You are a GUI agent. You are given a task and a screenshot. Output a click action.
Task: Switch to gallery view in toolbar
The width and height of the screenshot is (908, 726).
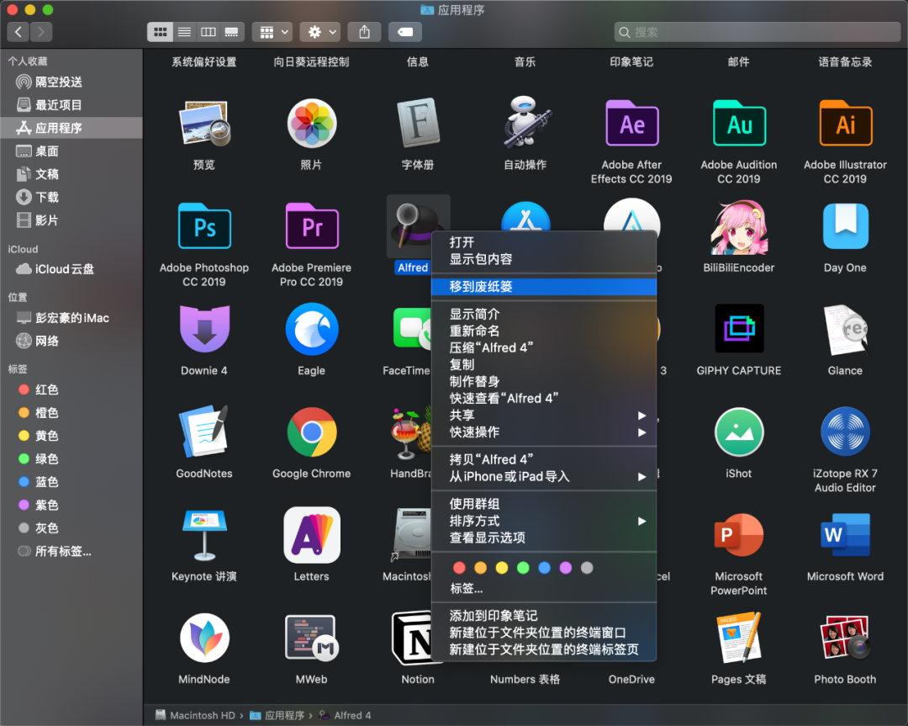point(232,32)
